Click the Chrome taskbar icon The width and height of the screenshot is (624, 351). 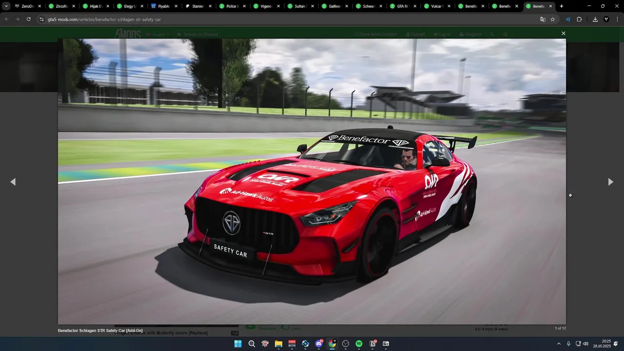coord(332,344)
